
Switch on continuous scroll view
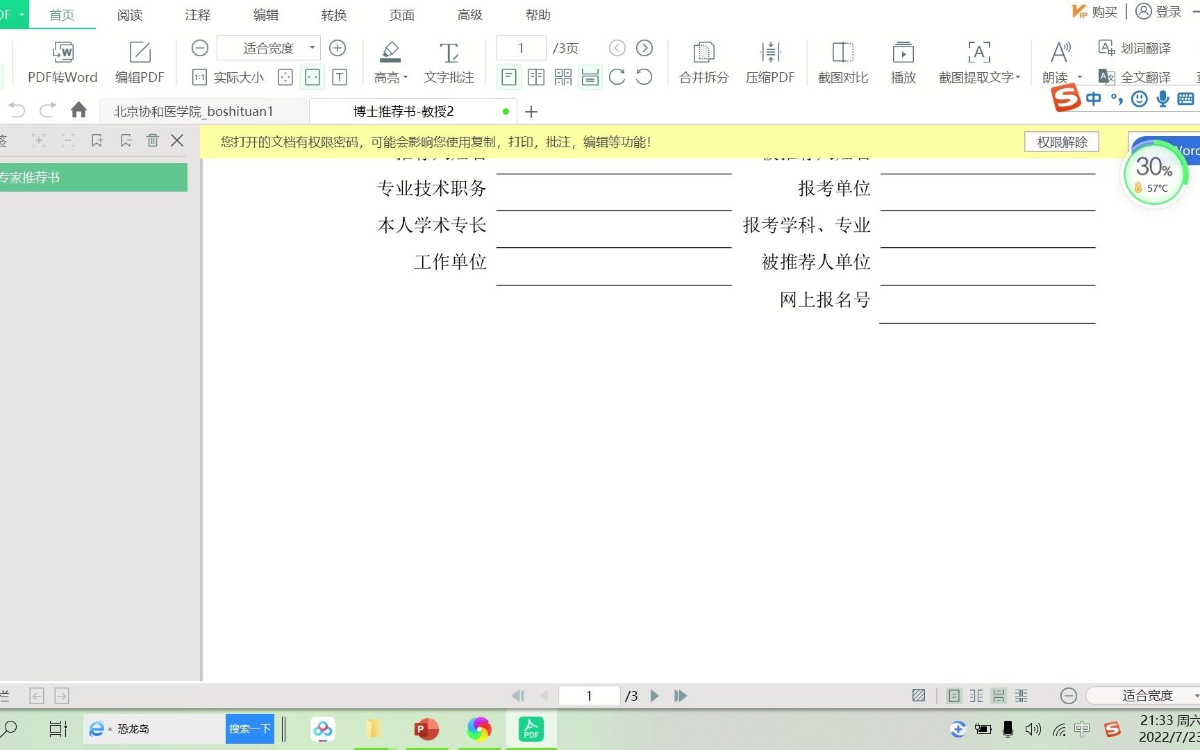590,77
